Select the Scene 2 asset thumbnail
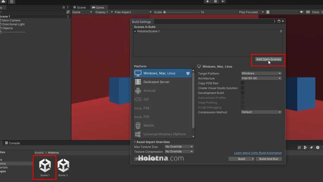323x182 pixels. coord(63,167)
